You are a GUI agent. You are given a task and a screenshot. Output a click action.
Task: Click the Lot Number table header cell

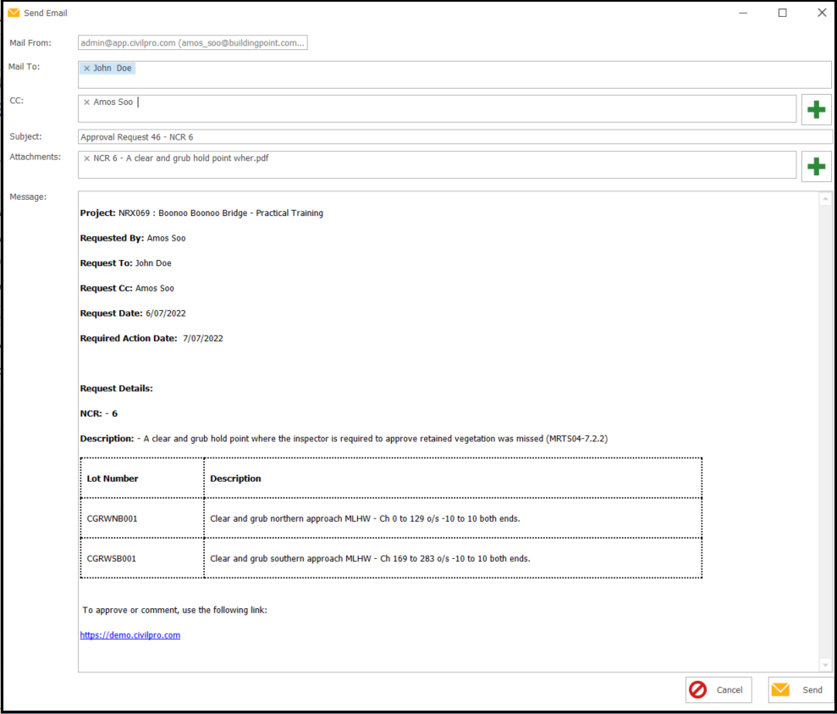[141, 479]
